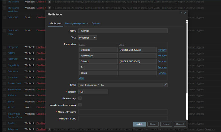Open the SolarWinds Service Desk link
Image resolution: width=221 pixels, height=132 pixels.
(x=15, y=115)
